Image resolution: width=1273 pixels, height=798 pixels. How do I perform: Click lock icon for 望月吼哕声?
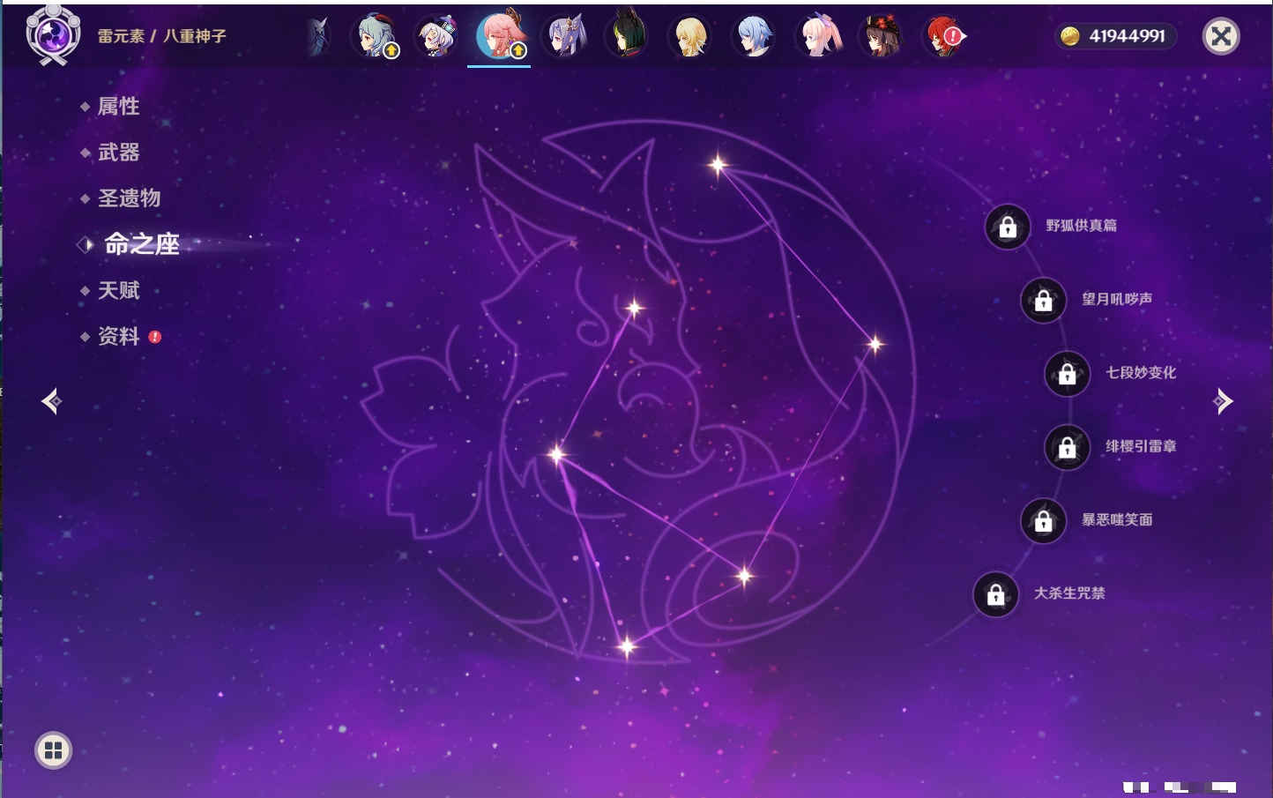1044,301
